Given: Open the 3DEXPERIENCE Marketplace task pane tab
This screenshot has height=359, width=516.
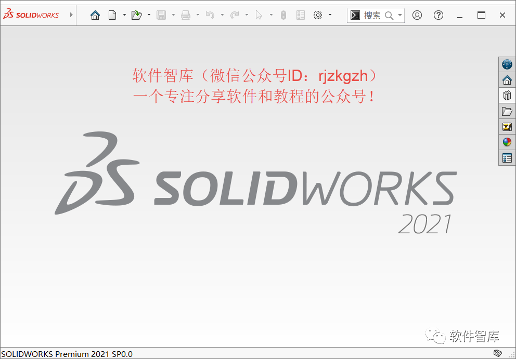Looking at the screenshot, I should click(507, 64).
